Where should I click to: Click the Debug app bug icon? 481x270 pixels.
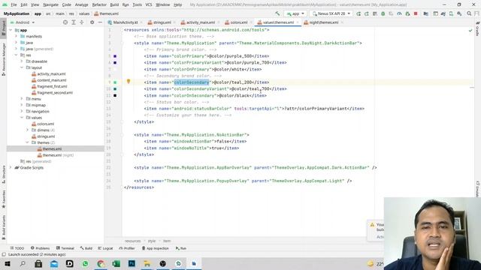click(x=383, y=13)
